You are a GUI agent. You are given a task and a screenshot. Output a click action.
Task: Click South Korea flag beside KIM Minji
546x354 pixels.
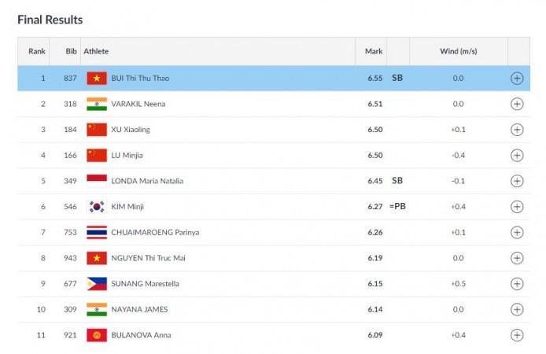pyautogui.click(x=97, y=207)
